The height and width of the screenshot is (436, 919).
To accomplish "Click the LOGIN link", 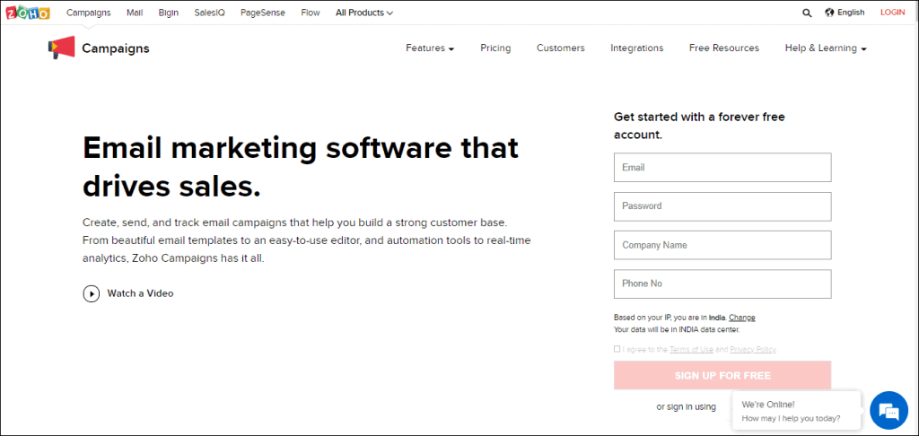I will point(892,13).
